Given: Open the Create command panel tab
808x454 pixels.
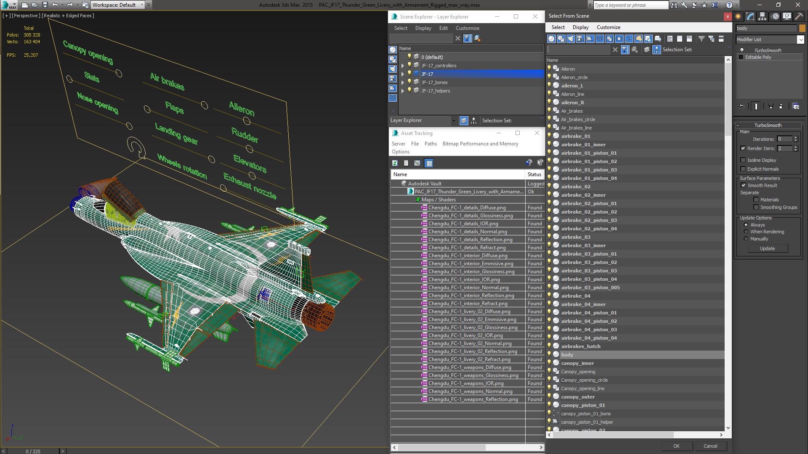Looking at the screenshot, I should tap(738, 16).
